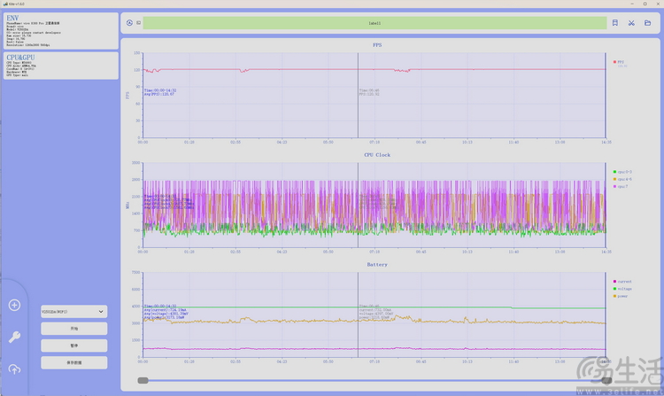Viewport: 664px width, 396px height.
Task: Toggle the cpu 7 legend series
Action: click(622, 187)
